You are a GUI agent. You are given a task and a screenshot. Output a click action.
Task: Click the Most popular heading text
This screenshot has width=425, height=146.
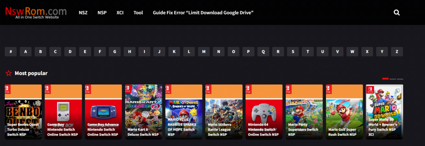coord(31,73)
